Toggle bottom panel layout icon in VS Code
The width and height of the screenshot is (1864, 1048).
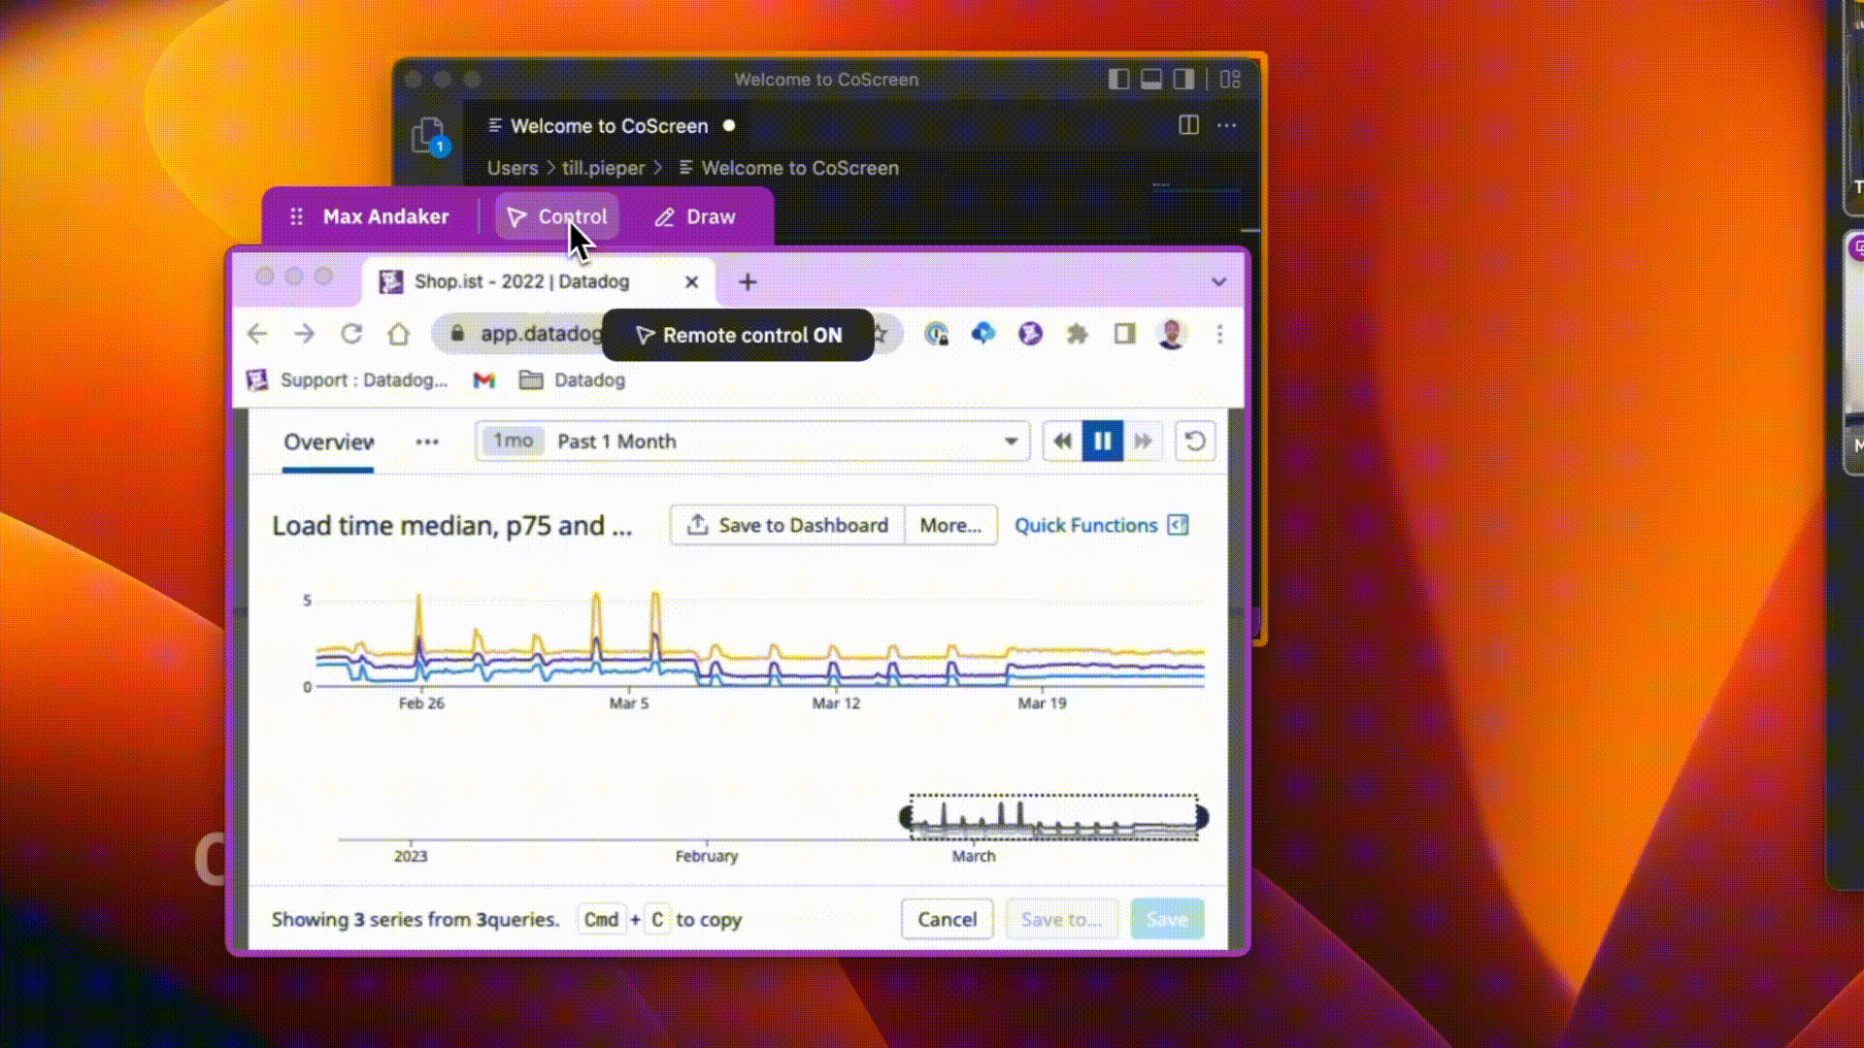point(1151,80)
